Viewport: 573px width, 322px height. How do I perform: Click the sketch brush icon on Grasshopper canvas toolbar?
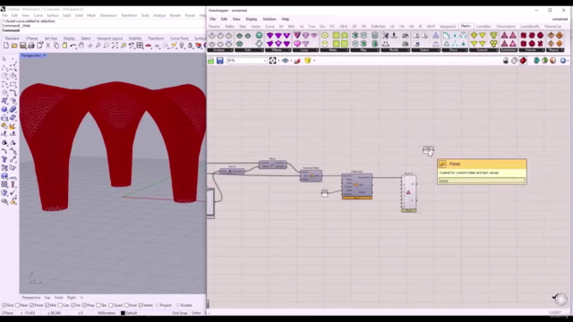tap(297, 61)
